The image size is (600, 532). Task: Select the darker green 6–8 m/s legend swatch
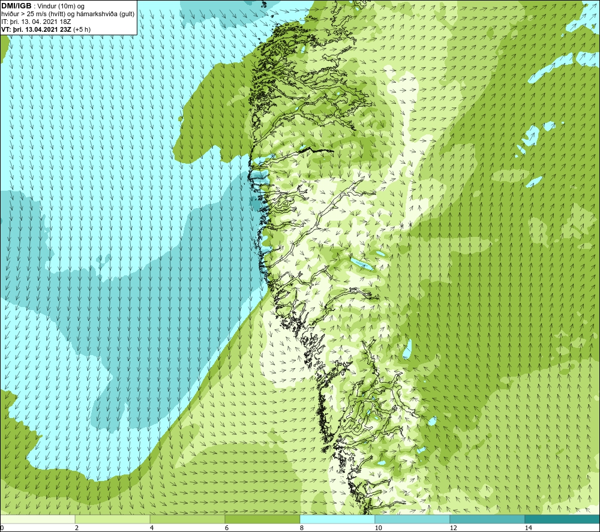coord(263,519)
